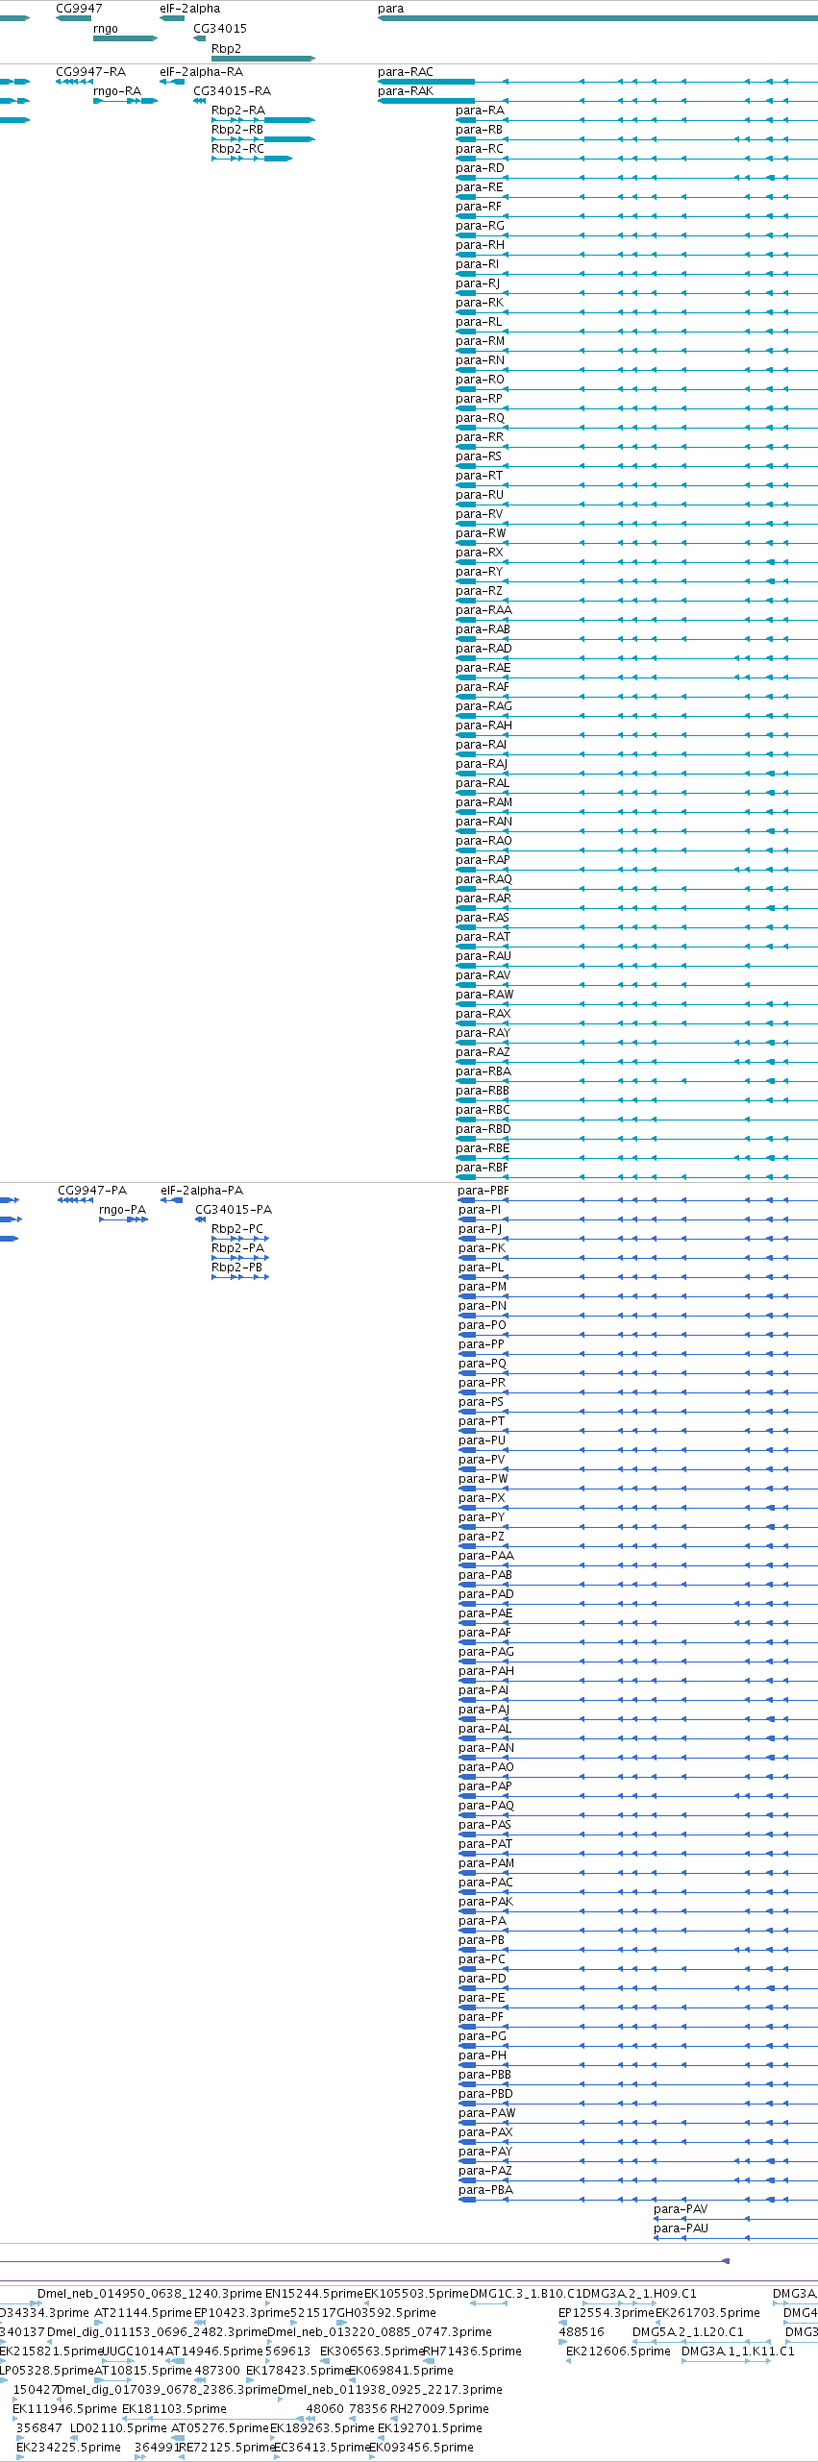Viewport: 818px width, 2462px height.
Task: Click the CG9947-PA protein label
Action: pyautogui.click(x=92, y=1191)
